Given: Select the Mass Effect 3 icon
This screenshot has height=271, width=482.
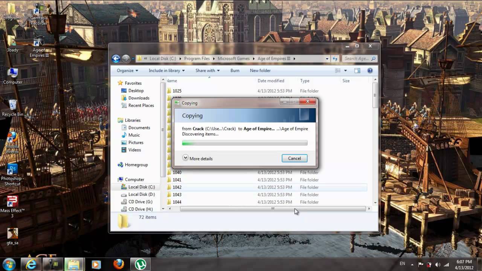Looking at the screenshot, I should (12, 207).
